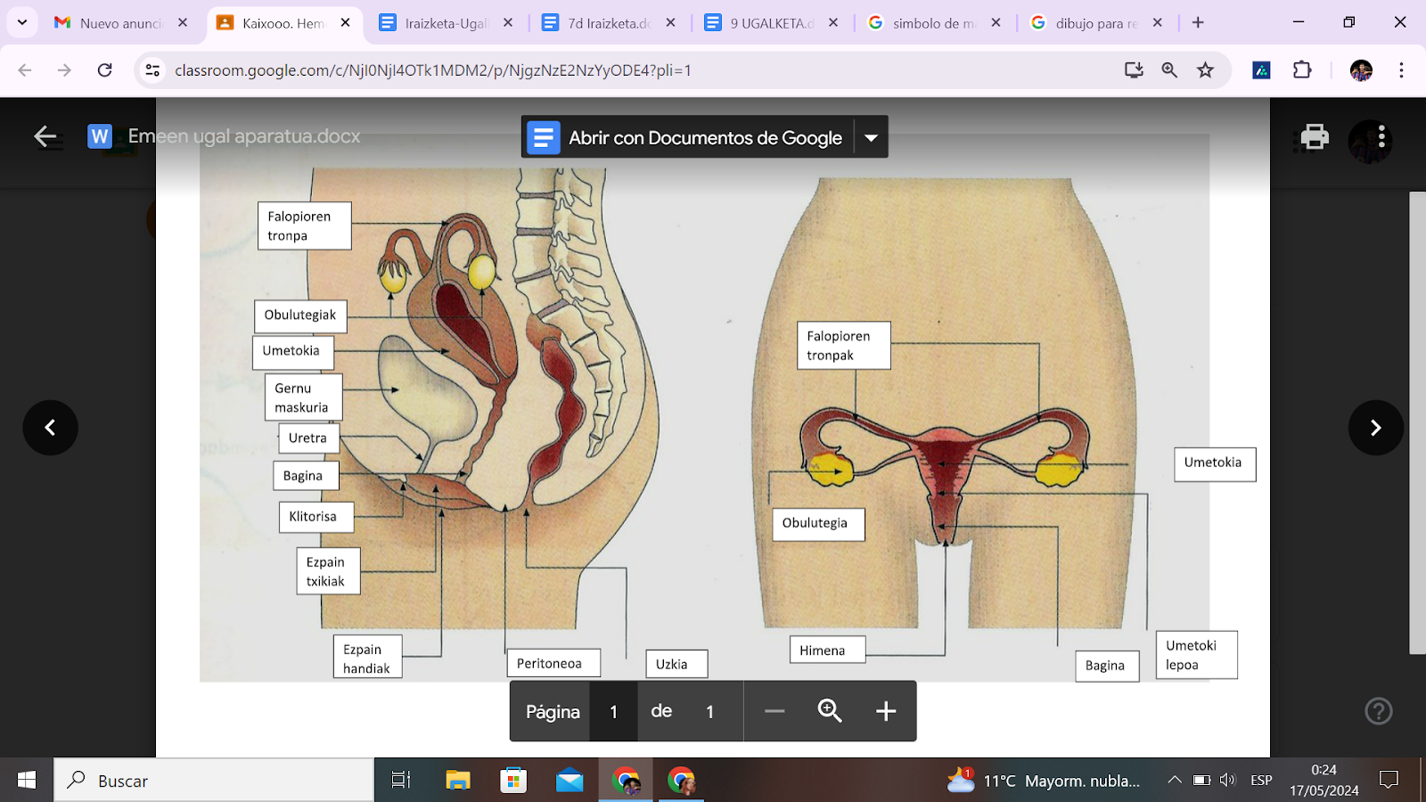1426x802 pixels.
Task: Expand the tab search dropdown arrow
Action: coord(22,23)
